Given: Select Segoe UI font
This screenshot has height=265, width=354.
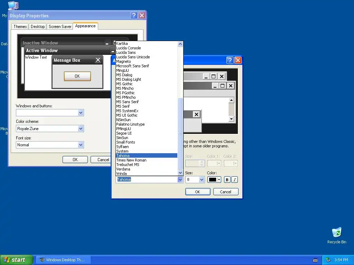Looking at the screenshot, I should pyautogui.click(x=147, y=133).
